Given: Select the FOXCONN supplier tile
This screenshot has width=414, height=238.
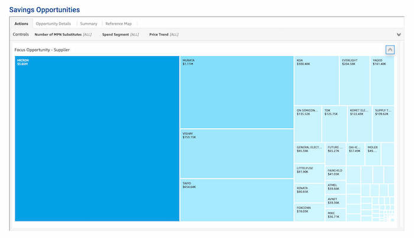Looking at the screenshot, I should pyautogui.click(x=309, y=213).
